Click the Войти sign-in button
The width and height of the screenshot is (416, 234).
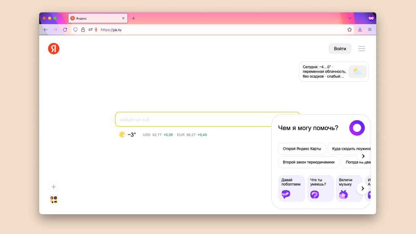click(x=340, y=49)
